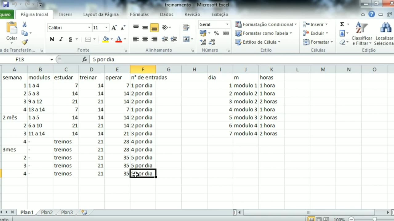Switch to the Fórmulas tab
This screenshot has width=394, height=221.
[139, 14]
